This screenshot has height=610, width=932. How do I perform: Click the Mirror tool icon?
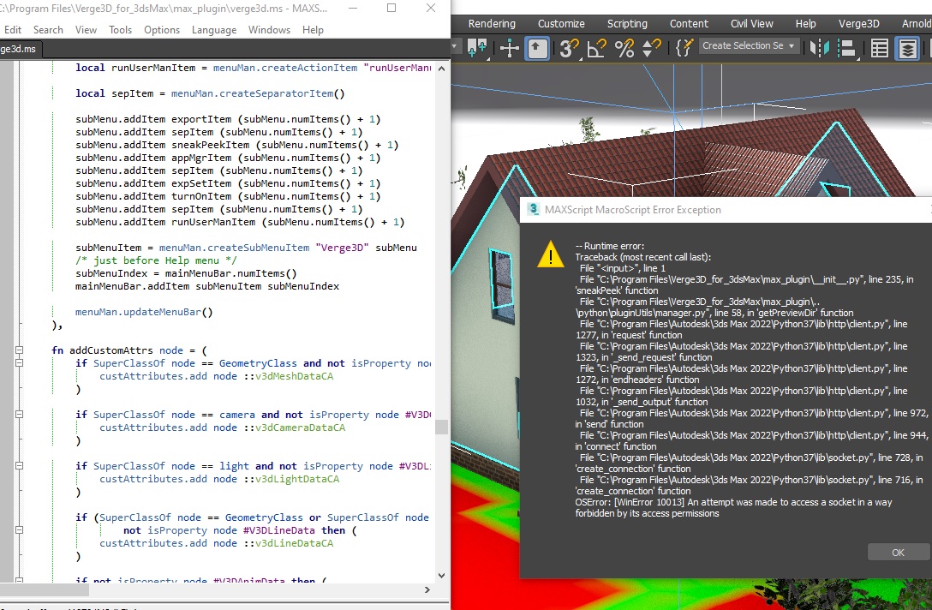(x=820, y=48)
